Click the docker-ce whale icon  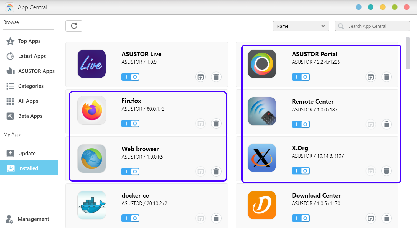pos(91,205)
